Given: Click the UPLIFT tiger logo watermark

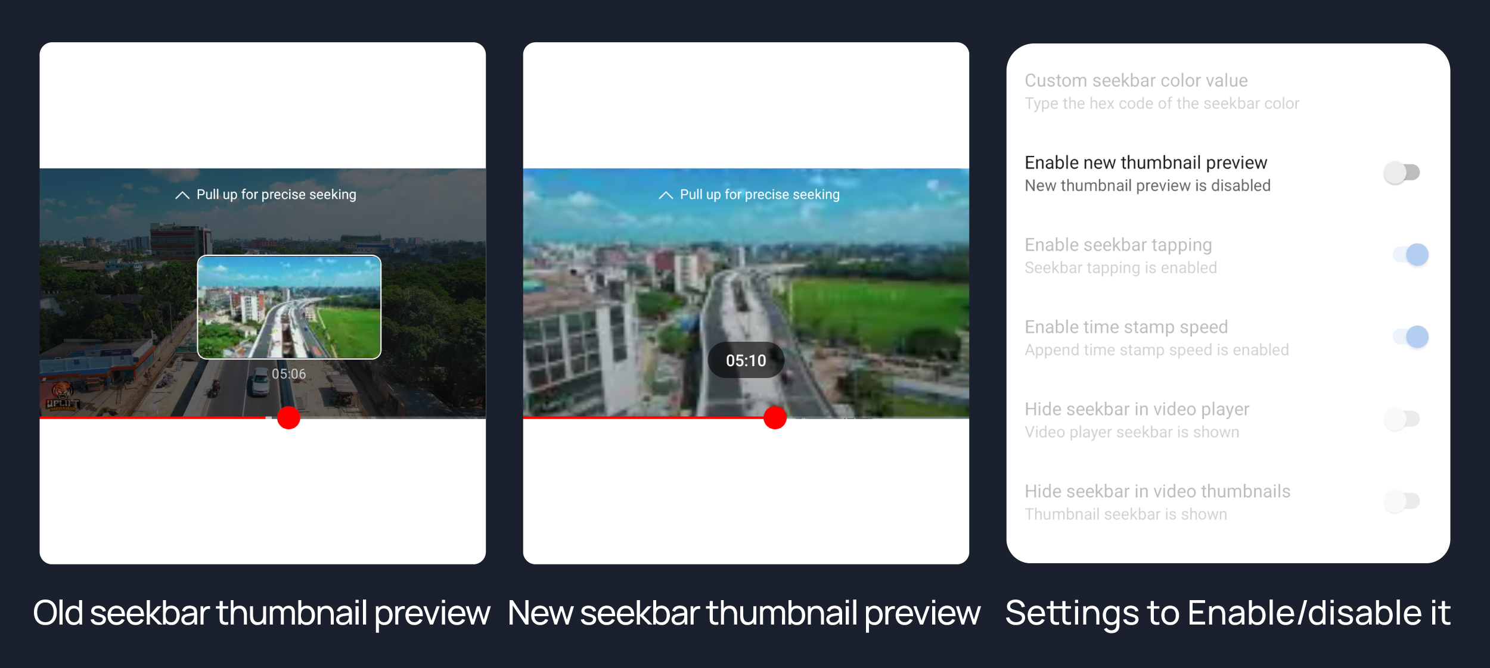Looking at the screenshot, I should pyautogui.click(x=63, y=397).
